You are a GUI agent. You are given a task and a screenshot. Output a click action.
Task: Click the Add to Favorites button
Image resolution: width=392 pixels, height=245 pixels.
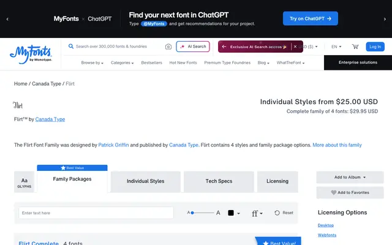350,192
